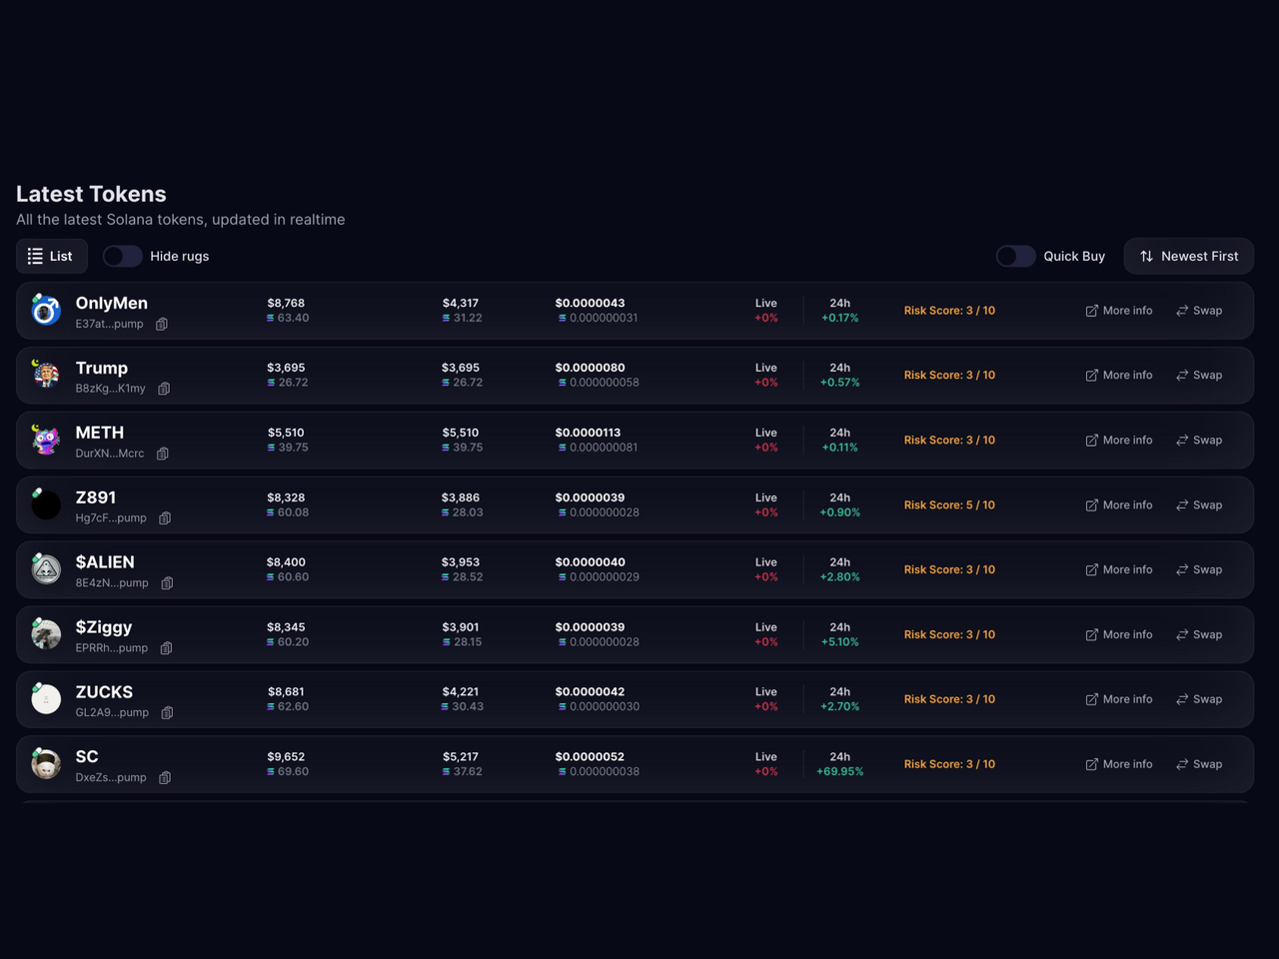Enable the Hide rugs toggle

click(122, 256)
